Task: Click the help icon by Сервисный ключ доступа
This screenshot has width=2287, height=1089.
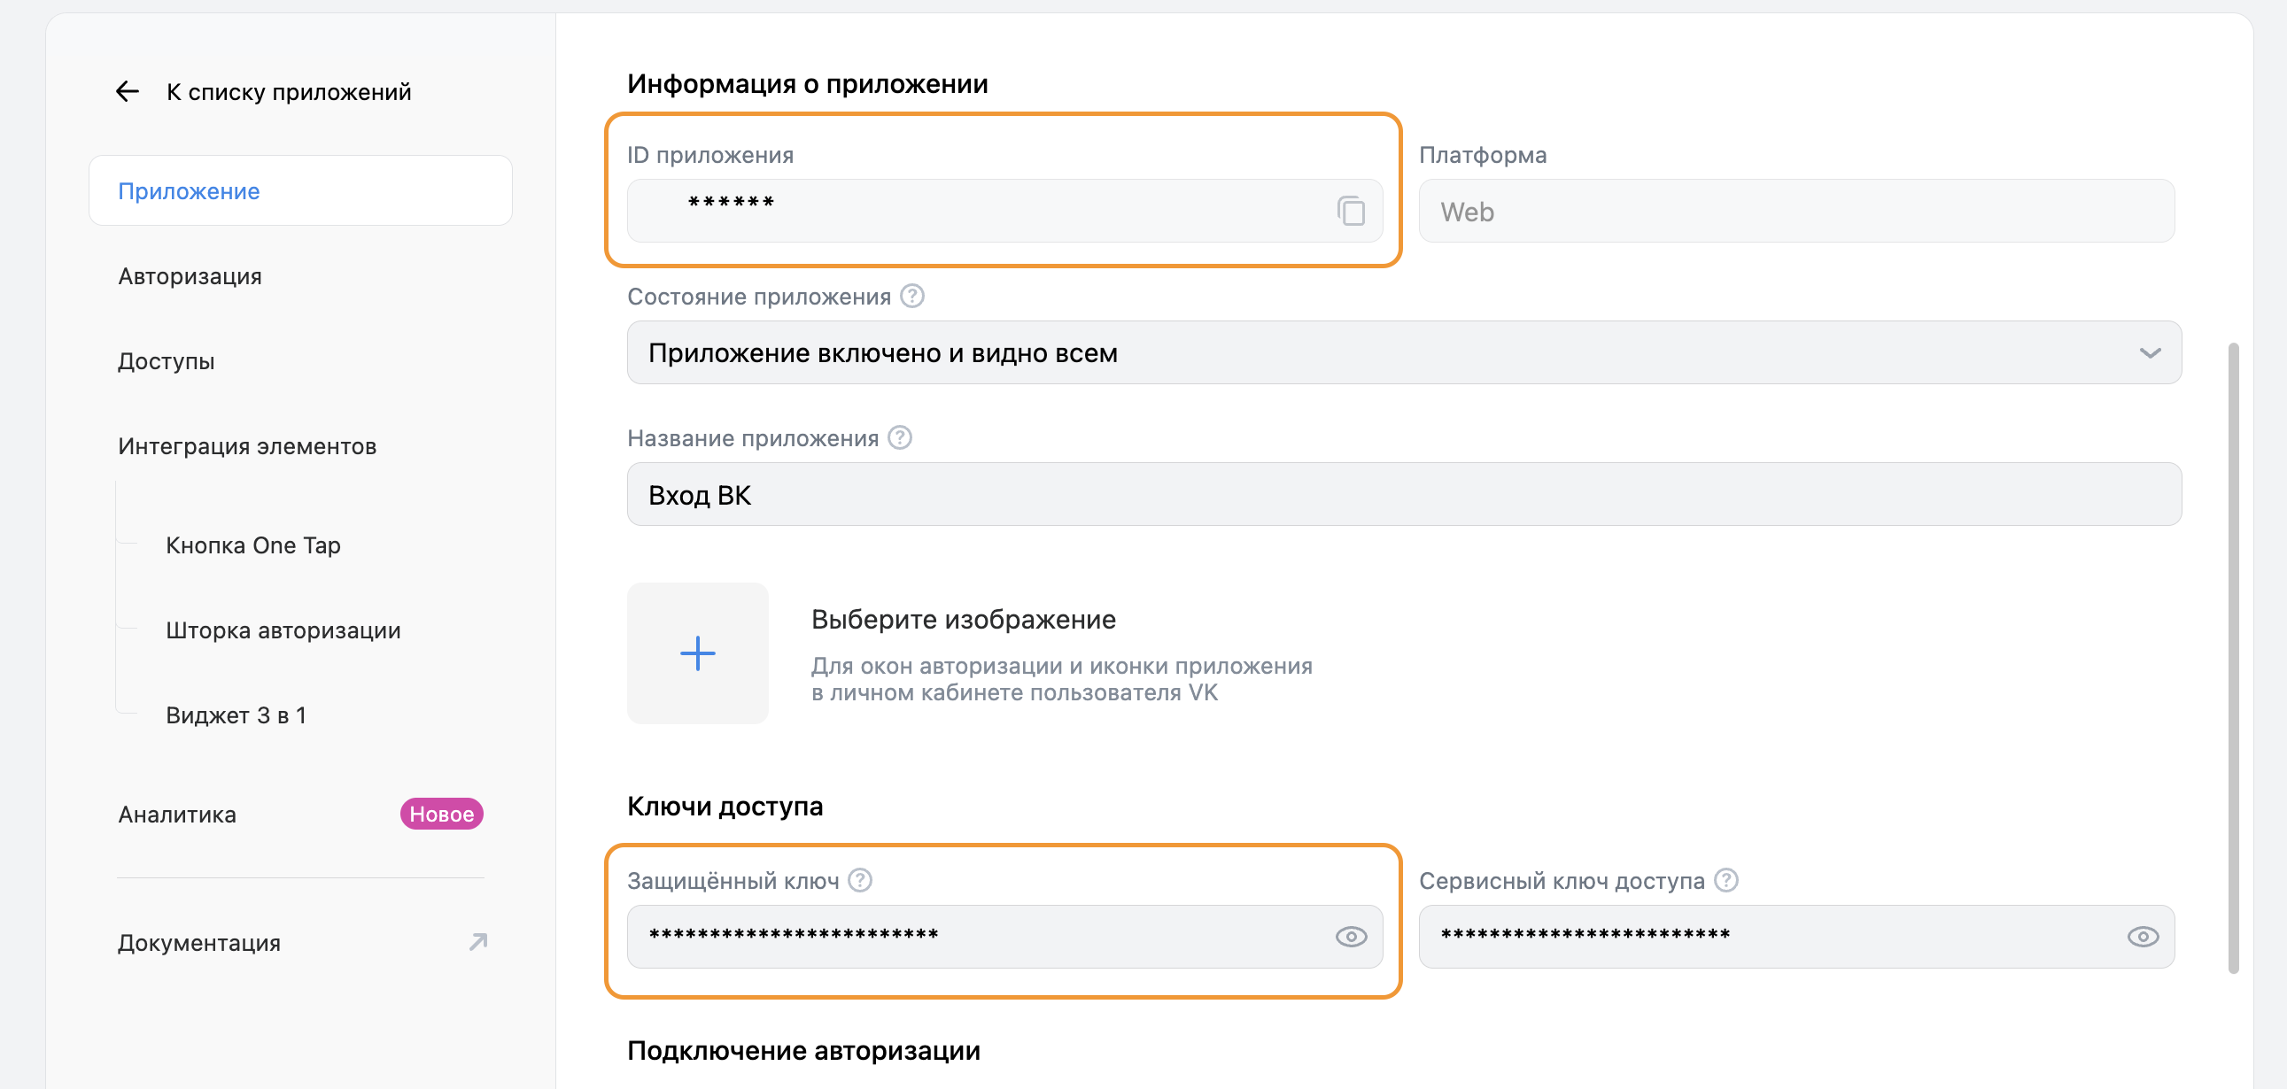Action: (x=1725, y=879)
